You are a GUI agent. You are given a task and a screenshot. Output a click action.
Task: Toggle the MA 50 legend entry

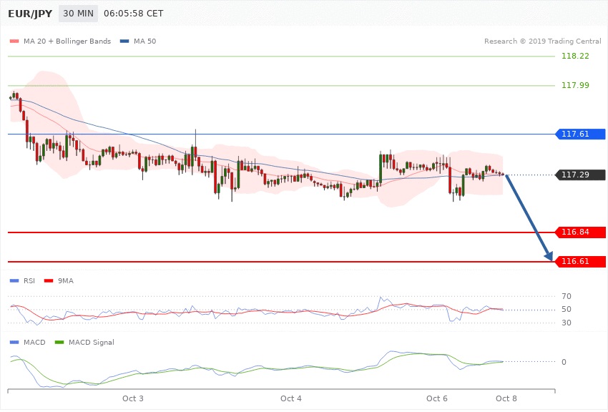pyautogui.click(x=139, y=41)
